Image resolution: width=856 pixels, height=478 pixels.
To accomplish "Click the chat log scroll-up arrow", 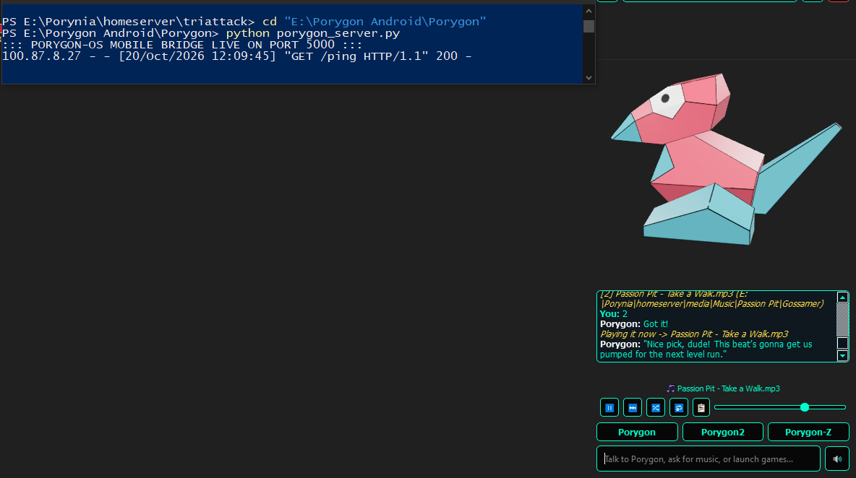I will coord(842,297).
